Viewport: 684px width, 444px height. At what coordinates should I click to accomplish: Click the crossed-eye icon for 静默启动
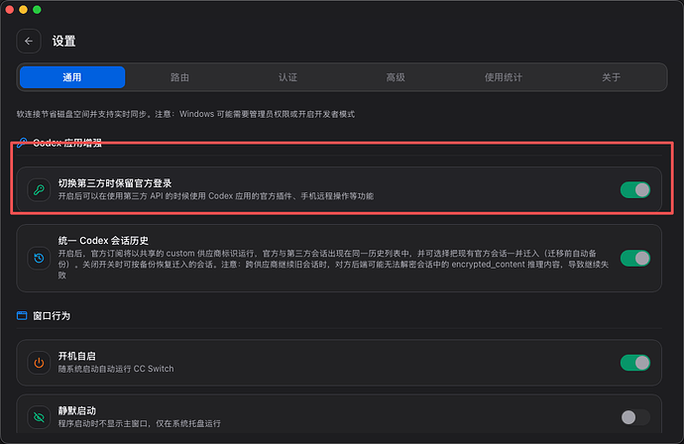coord(39,417)
